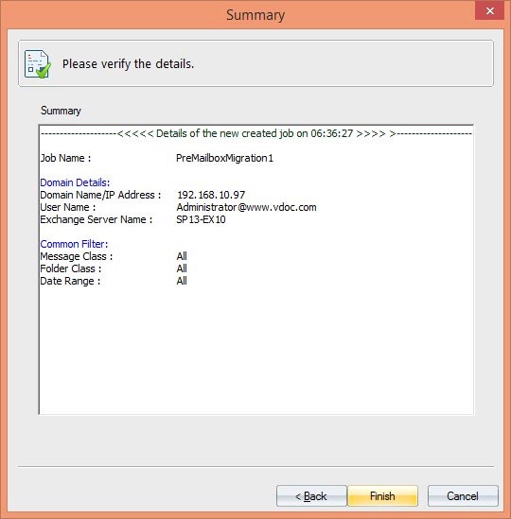This screenshot has width=511, height=519.
Task: Click the job name PreMailboxMigration1 text
Action: tap(224, 158)
